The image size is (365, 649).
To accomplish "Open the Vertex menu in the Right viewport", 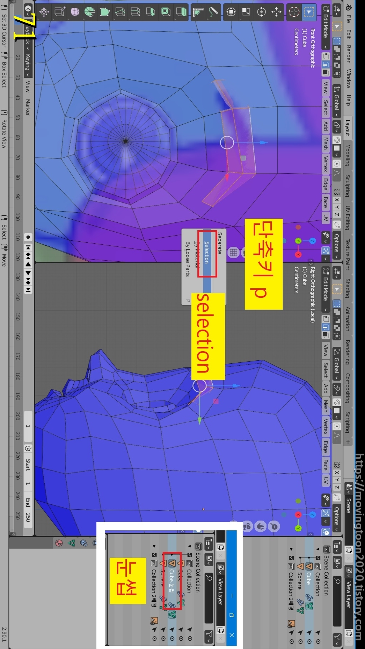I will pos(325,426).
